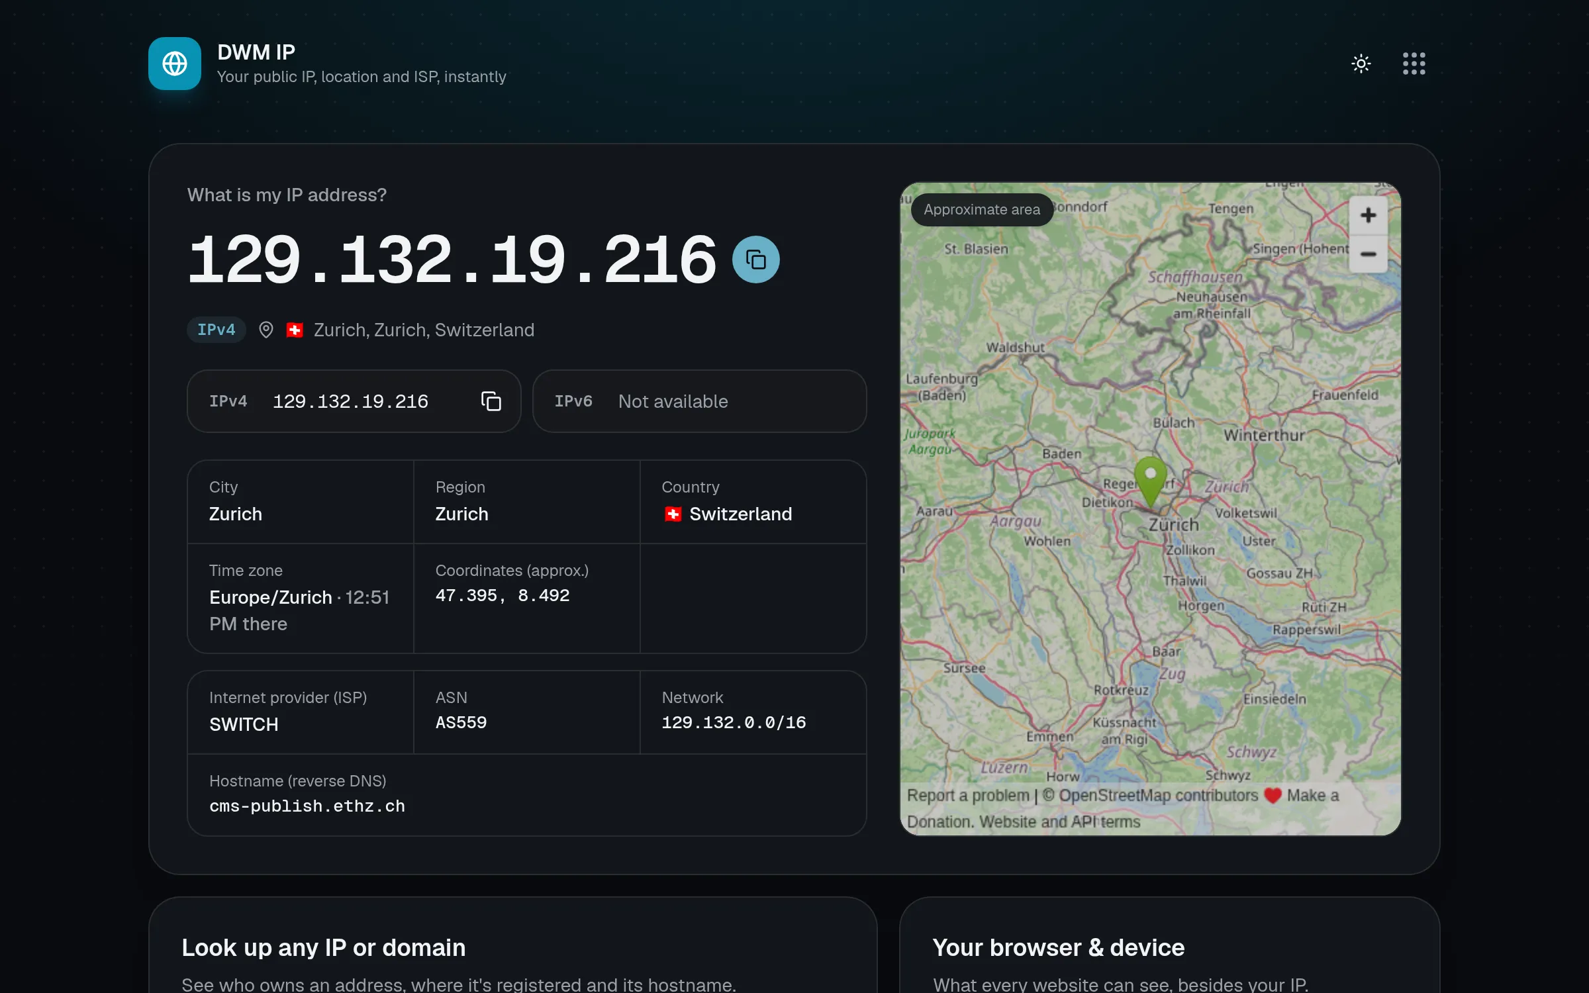Click the City value Zurich
The width and height of the screenshot is (1589, 993).
click(x=236, y=514)
